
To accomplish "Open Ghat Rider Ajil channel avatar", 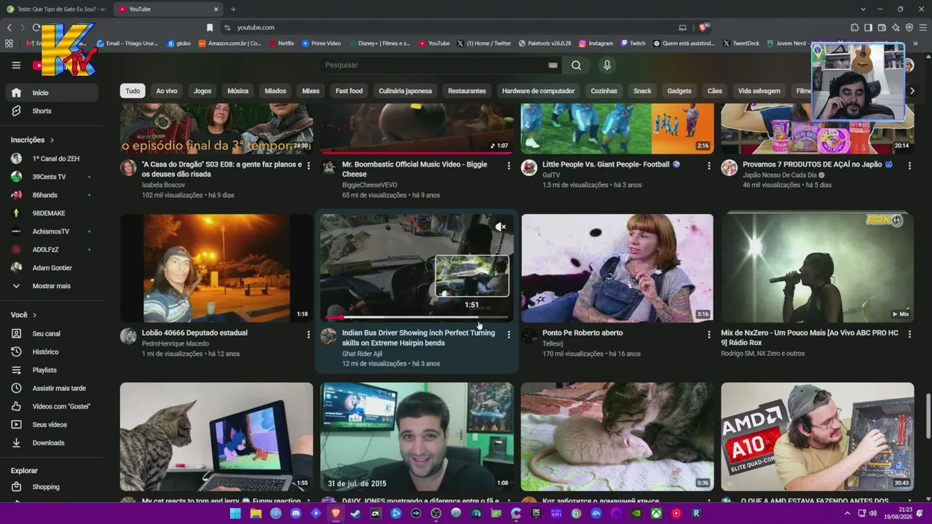I will tap(328, 336).
